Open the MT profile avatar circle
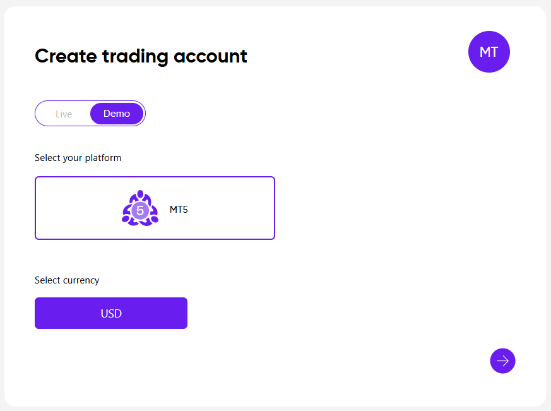This screenshot has height=411, width=551. pos(489,52)
